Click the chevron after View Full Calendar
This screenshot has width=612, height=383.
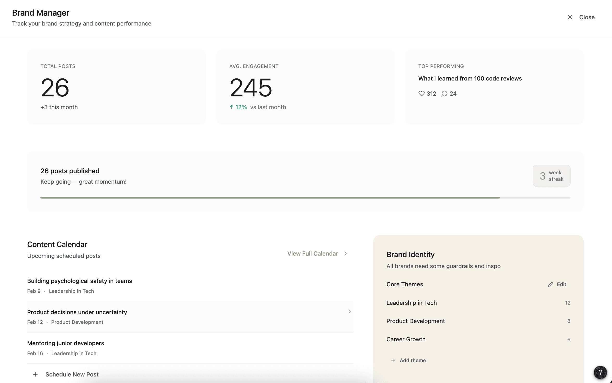click(x=346, y=253)
